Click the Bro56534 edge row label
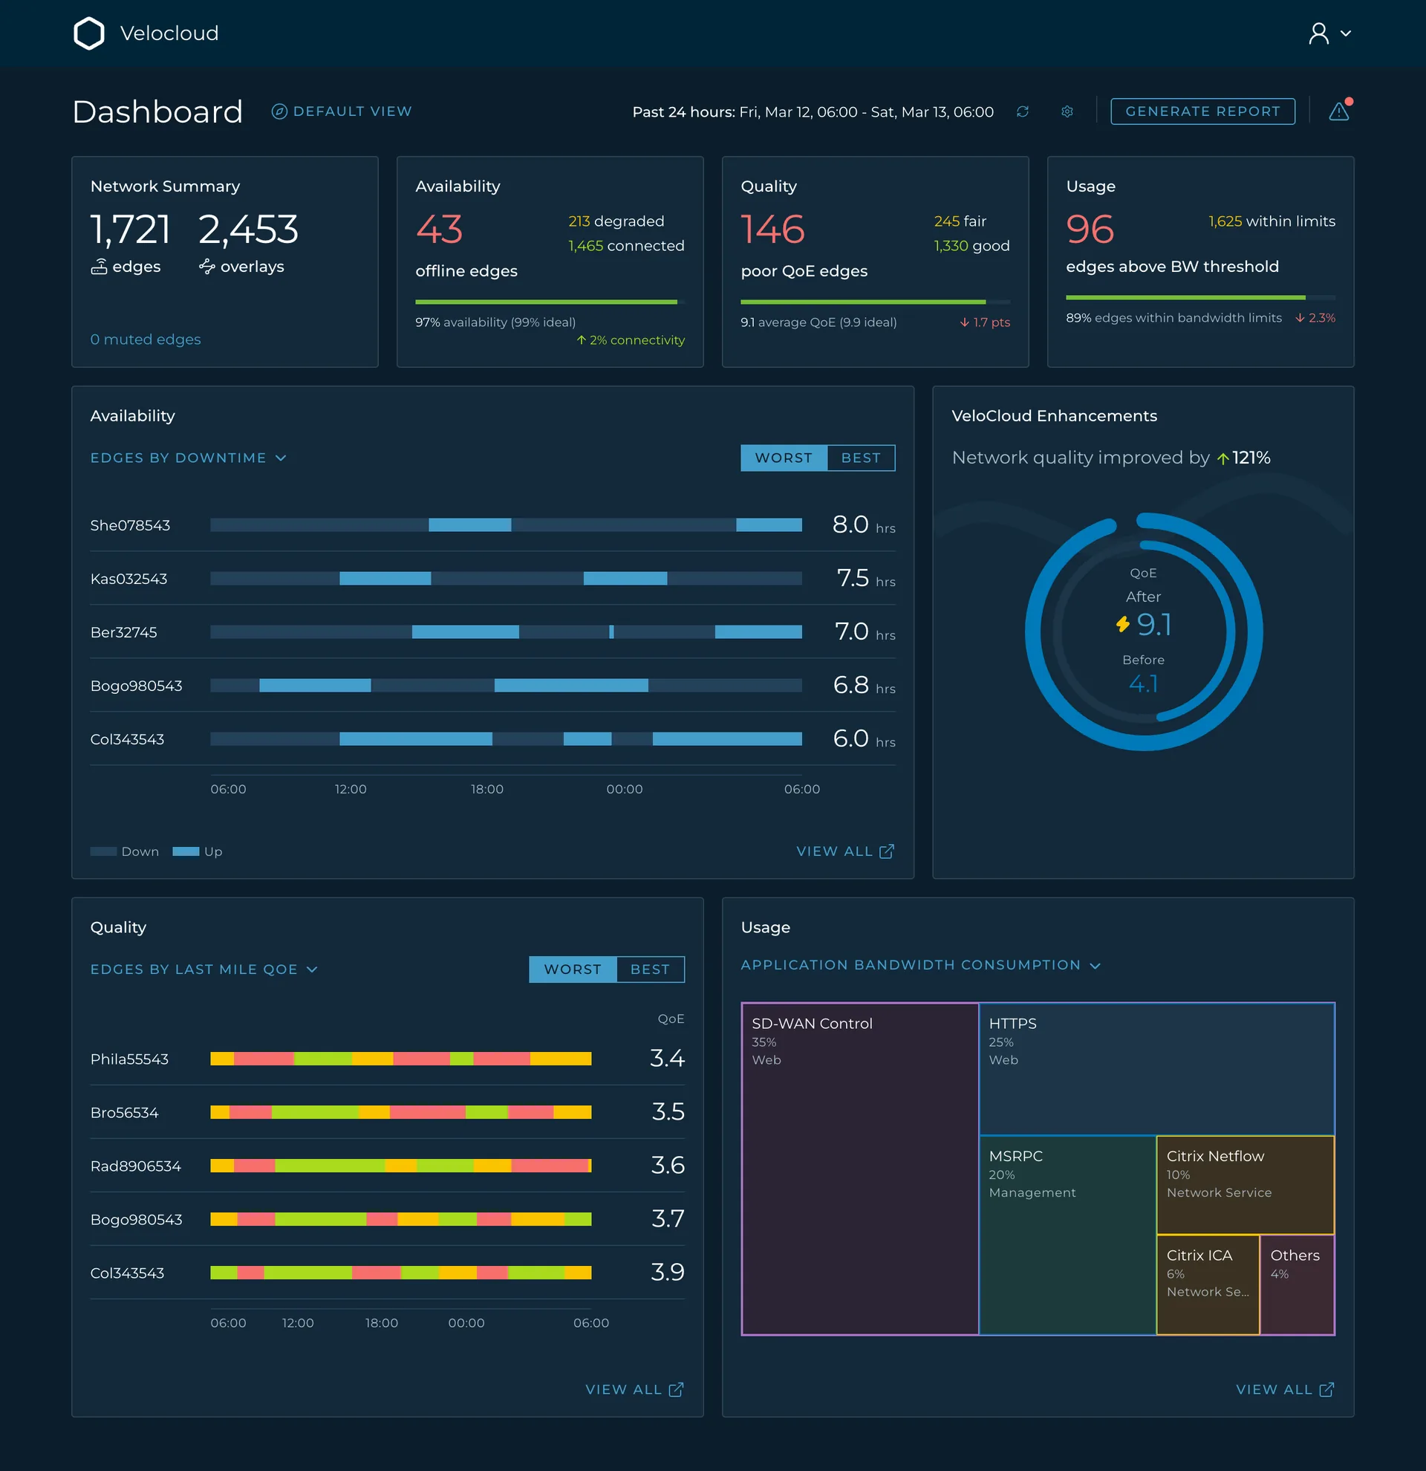 coord(124,1112)
